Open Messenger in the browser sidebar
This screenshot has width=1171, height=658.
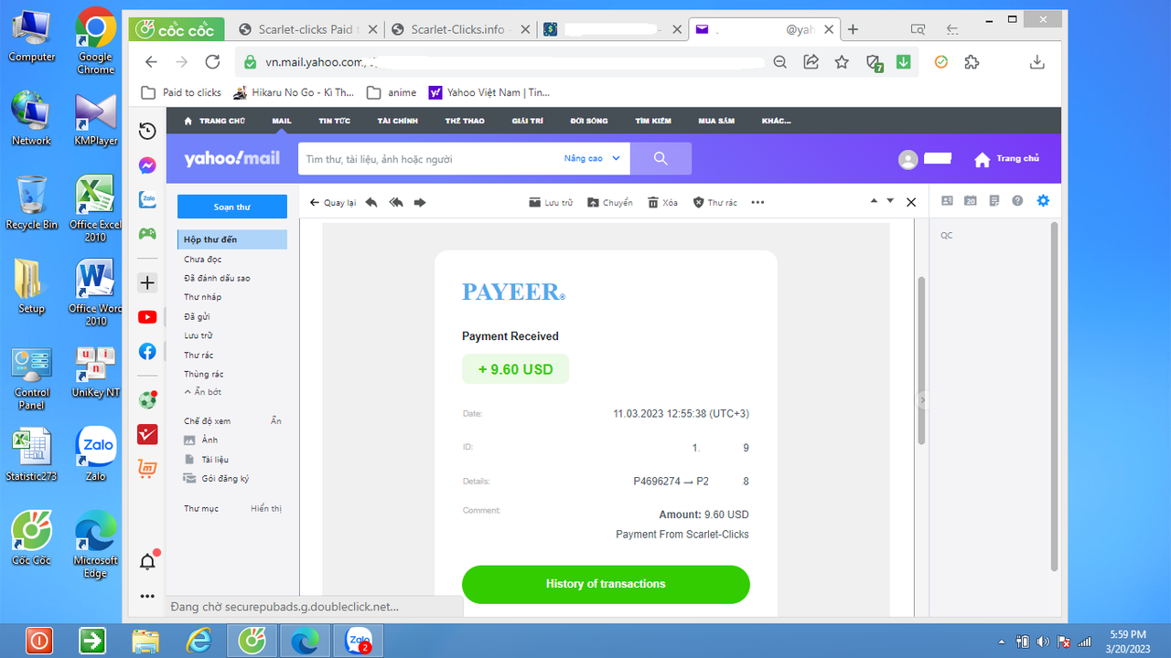(x=147, y=165)
